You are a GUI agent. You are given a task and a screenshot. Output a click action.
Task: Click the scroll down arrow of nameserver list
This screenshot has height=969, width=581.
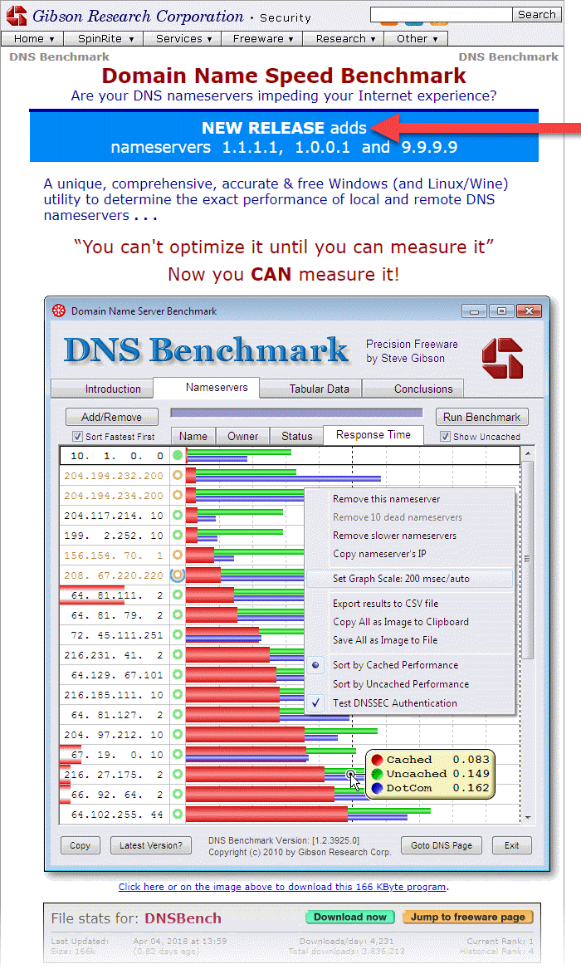(527, 818)
